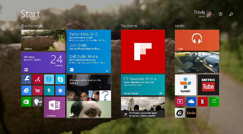Open the green Beta SmartGlass tile
Screen dimensions: 243x134
click(x=214, y=102)
